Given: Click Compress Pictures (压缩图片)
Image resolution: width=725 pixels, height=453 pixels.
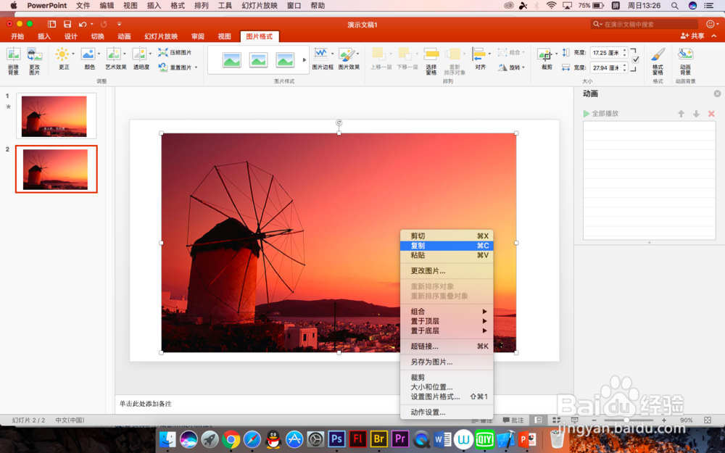Looking at the screenshot, I should 175,52.
